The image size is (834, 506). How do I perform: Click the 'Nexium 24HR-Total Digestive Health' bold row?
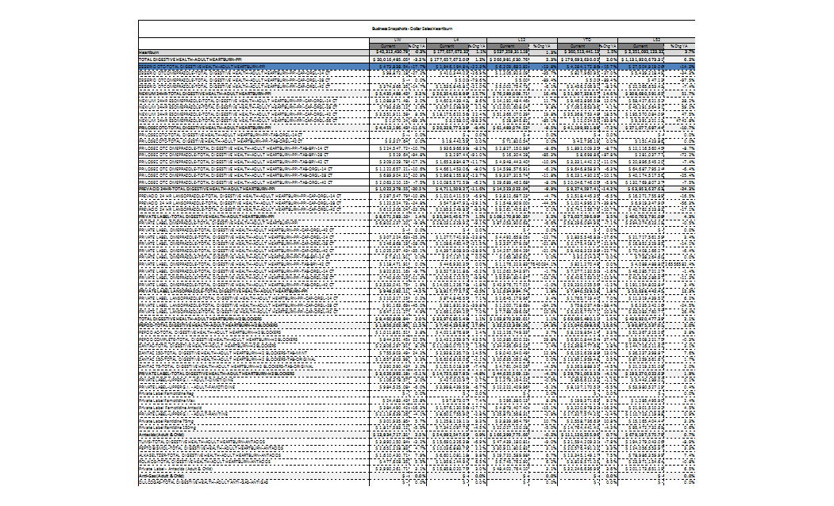pos(198,94)
